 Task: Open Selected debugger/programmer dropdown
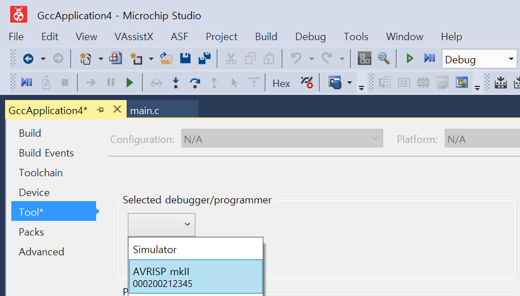point(162,224)
